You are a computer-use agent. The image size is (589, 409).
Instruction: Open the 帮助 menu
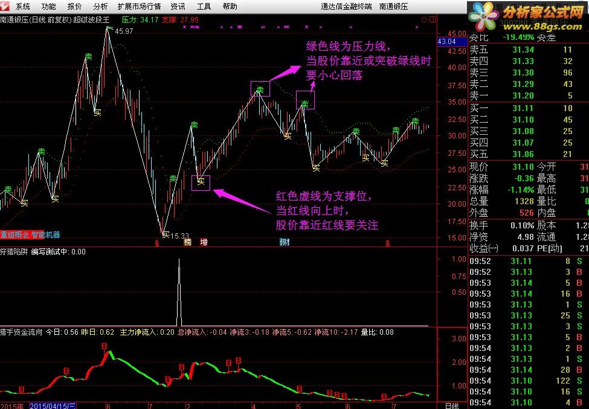[x=230, y=7]
